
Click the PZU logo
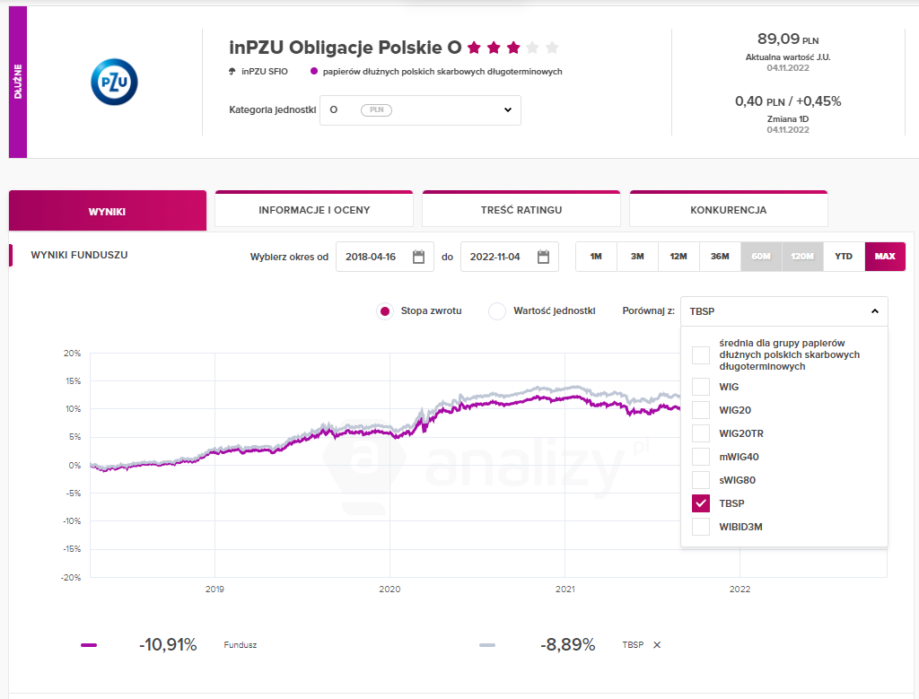coord(114,82)
